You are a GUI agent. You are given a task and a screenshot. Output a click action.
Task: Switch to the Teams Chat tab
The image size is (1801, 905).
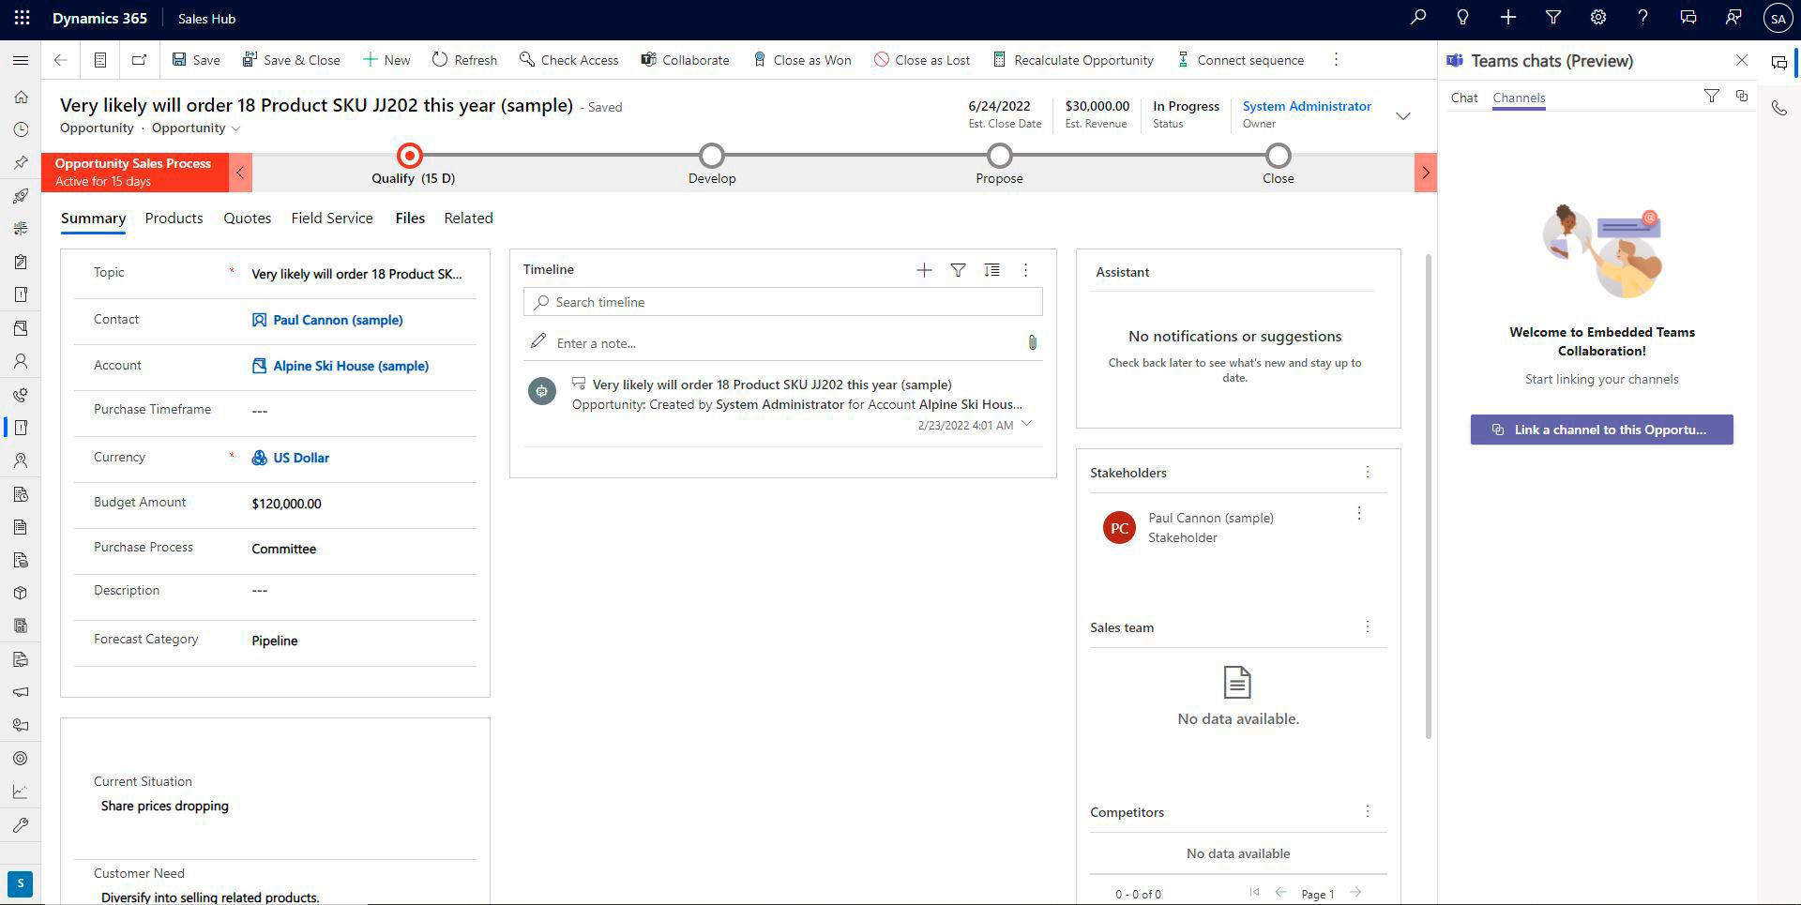[x=1463, y=98]
